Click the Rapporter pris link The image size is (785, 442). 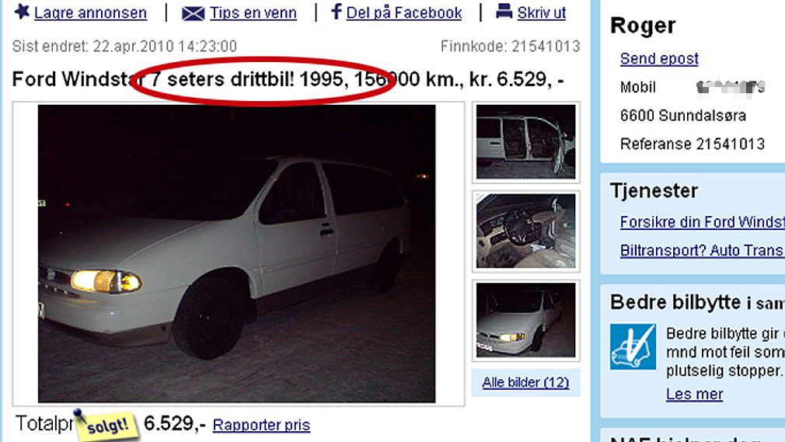tap(261, 425)
